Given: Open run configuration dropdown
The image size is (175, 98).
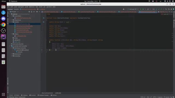Looking at the screenshot, I should click(133, 9).
